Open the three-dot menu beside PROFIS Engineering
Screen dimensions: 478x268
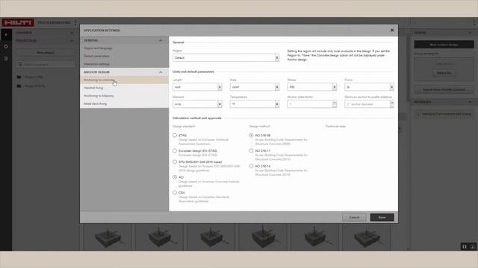point(75,22)
